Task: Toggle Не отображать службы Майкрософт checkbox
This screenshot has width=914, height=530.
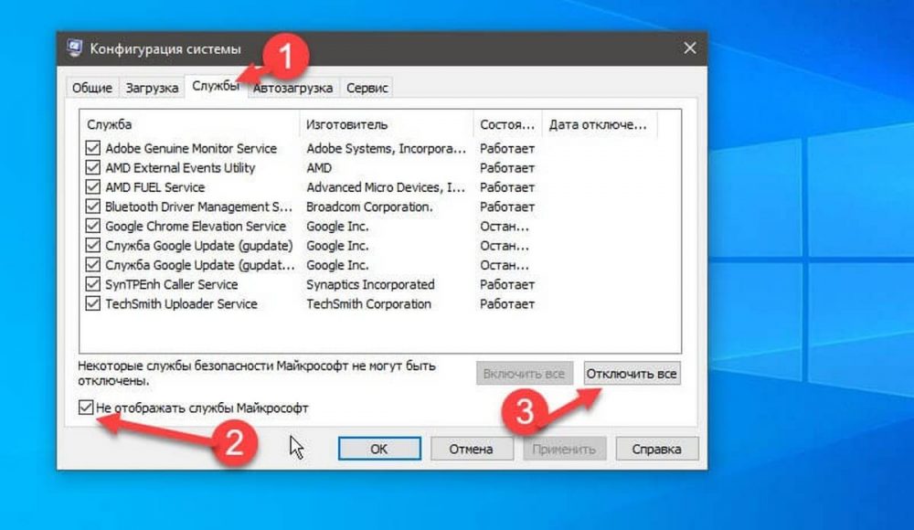Action: click(x=86, y=408)
